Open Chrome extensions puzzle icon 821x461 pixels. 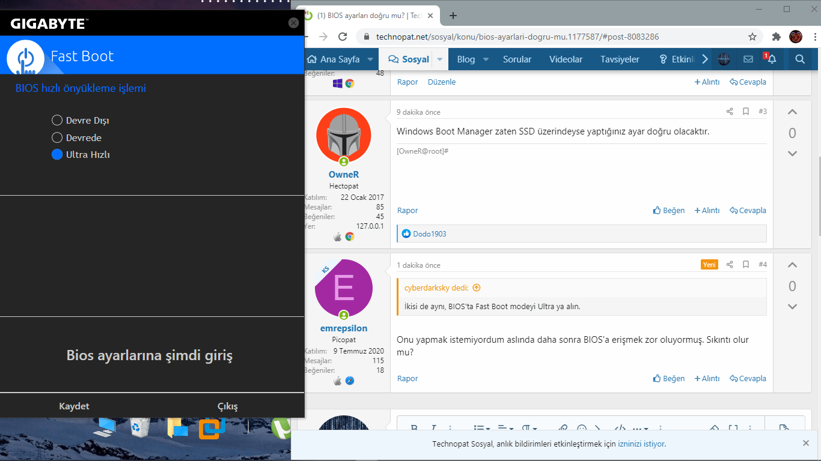pyautogui.click(x=776, y=37)
